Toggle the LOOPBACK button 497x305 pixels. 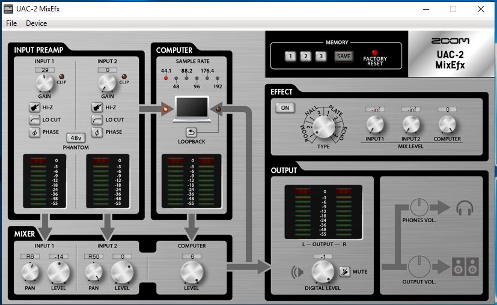[x=191, y=132]
